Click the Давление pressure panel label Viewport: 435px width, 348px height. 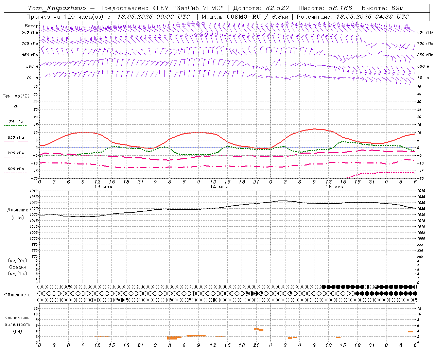tap(18, 210)
